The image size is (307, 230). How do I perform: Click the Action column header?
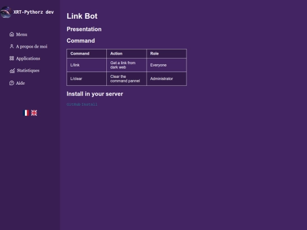pos(126,53)
